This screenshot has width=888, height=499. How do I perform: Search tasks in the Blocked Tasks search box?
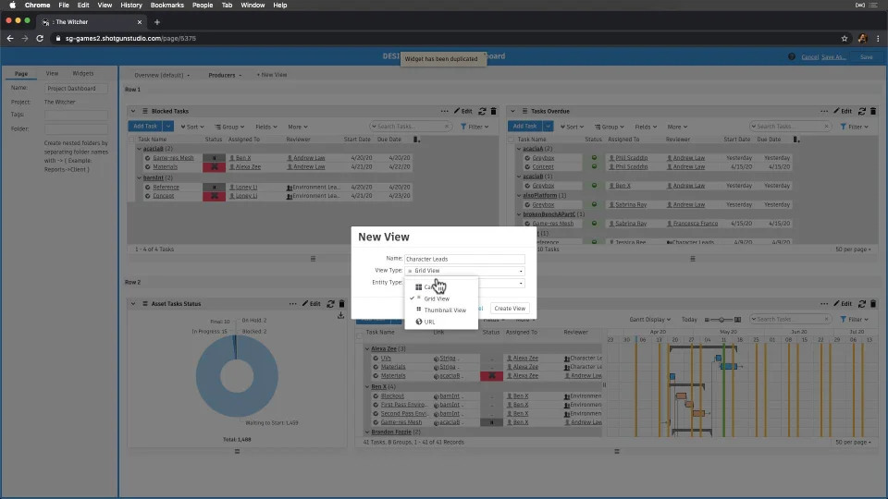click(411, 127)
